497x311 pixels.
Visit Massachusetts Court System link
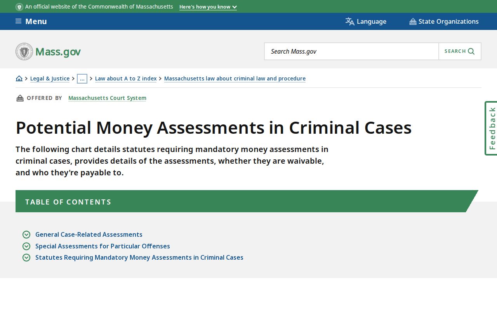click(107, 98)
